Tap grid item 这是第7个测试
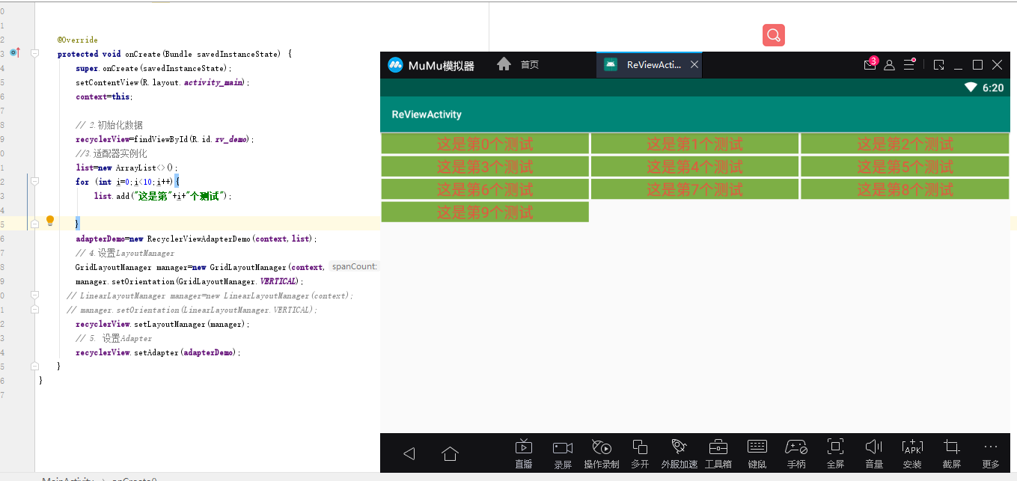 [x=694, y=189]
